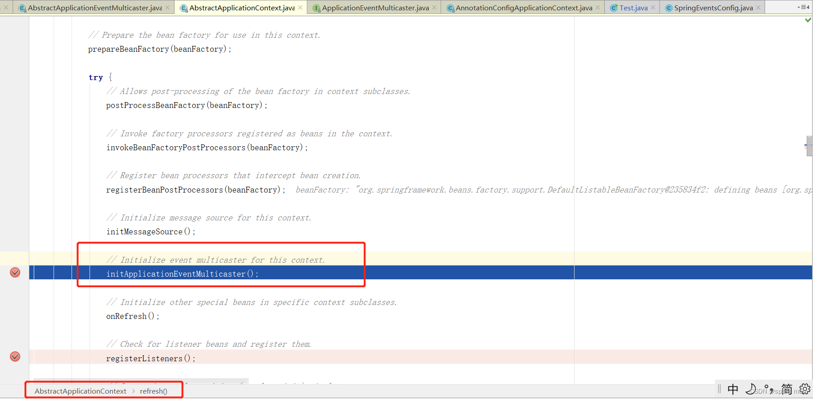The width and height of the screenshot is (813, 399).
Task: Open SpringEventsConfig.java tab
Action: pyautogui.click(x=713, y=8)
